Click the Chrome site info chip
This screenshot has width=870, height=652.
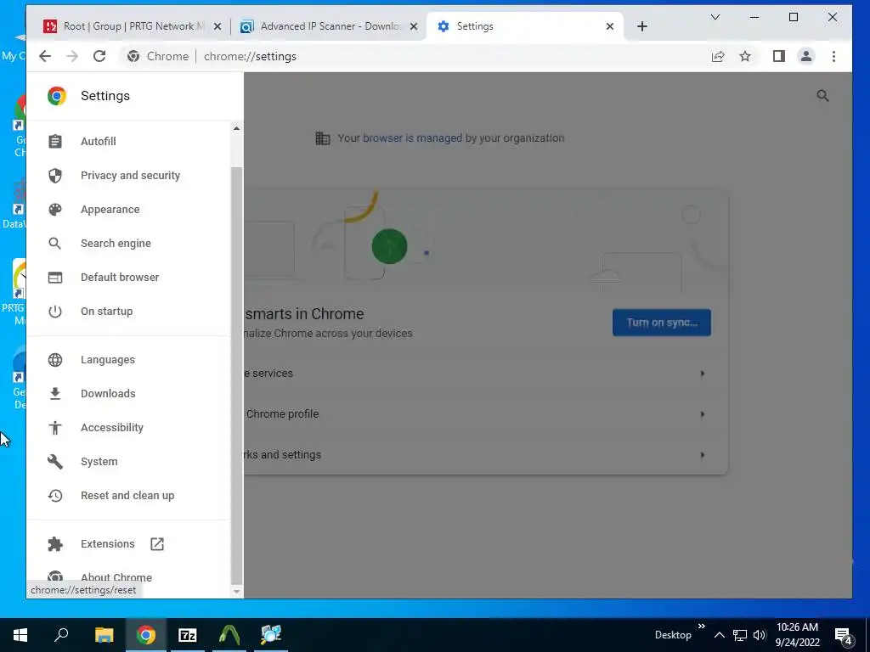click(158, 57)
